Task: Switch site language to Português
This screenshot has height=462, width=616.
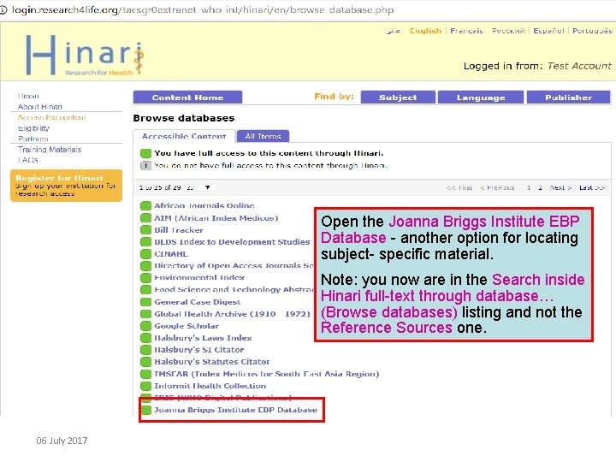Action: 592,31
